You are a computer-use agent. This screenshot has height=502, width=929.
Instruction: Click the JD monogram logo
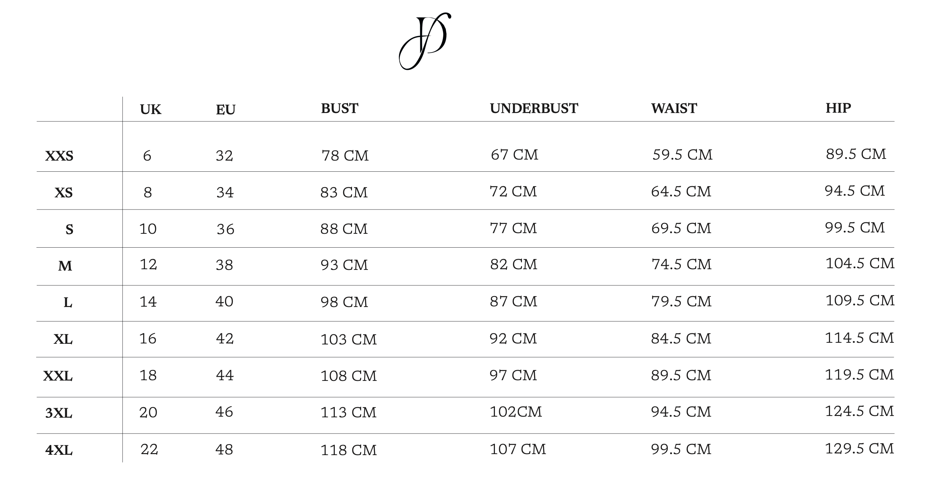click(425, 41)
